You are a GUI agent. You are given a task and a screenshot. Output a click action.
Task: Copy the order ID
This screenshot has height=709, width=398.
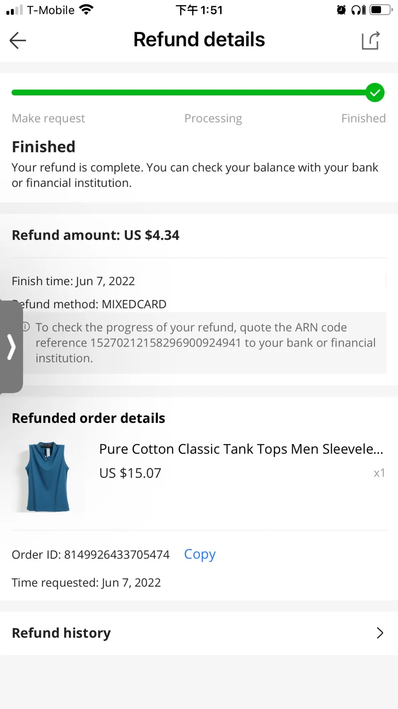point(200,554)
